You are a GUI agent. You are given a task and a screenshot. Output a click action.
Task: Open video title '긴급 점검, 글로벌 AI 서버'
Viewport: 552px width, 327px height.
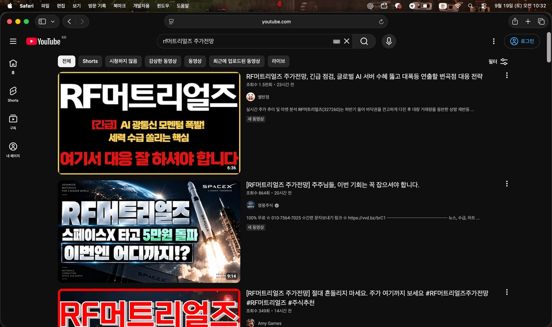[x=364, y=76]
